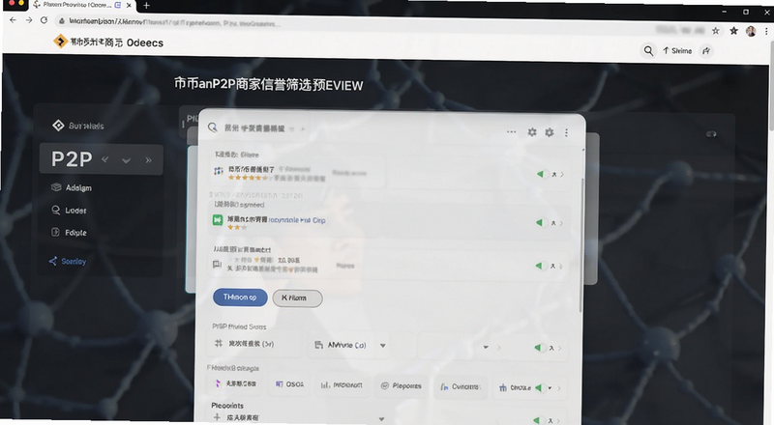Toggle the switch on the AMvule filter row
Viewport: 774px width, 425px height.
(539, 348)
